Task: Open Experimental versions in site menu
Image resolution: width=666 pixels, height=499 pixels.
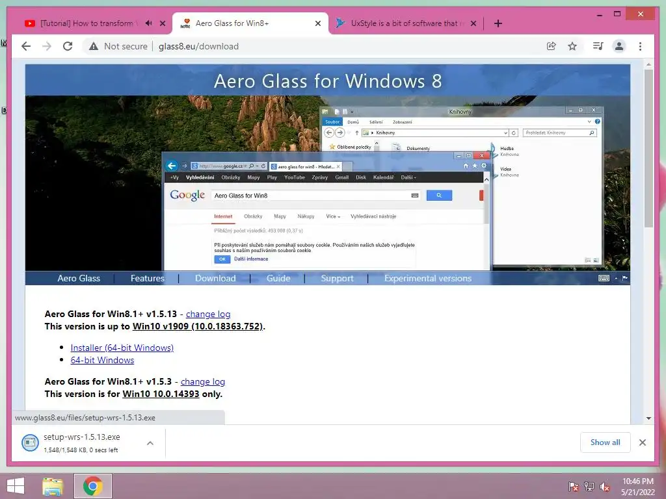Action: point(428,278)
